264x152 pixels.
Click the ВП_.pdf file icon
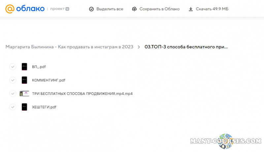pos(24,67)
